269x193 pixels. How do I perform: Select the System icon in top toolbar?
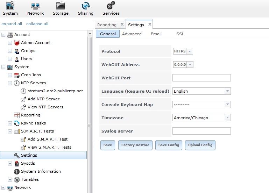coord(10,6)
